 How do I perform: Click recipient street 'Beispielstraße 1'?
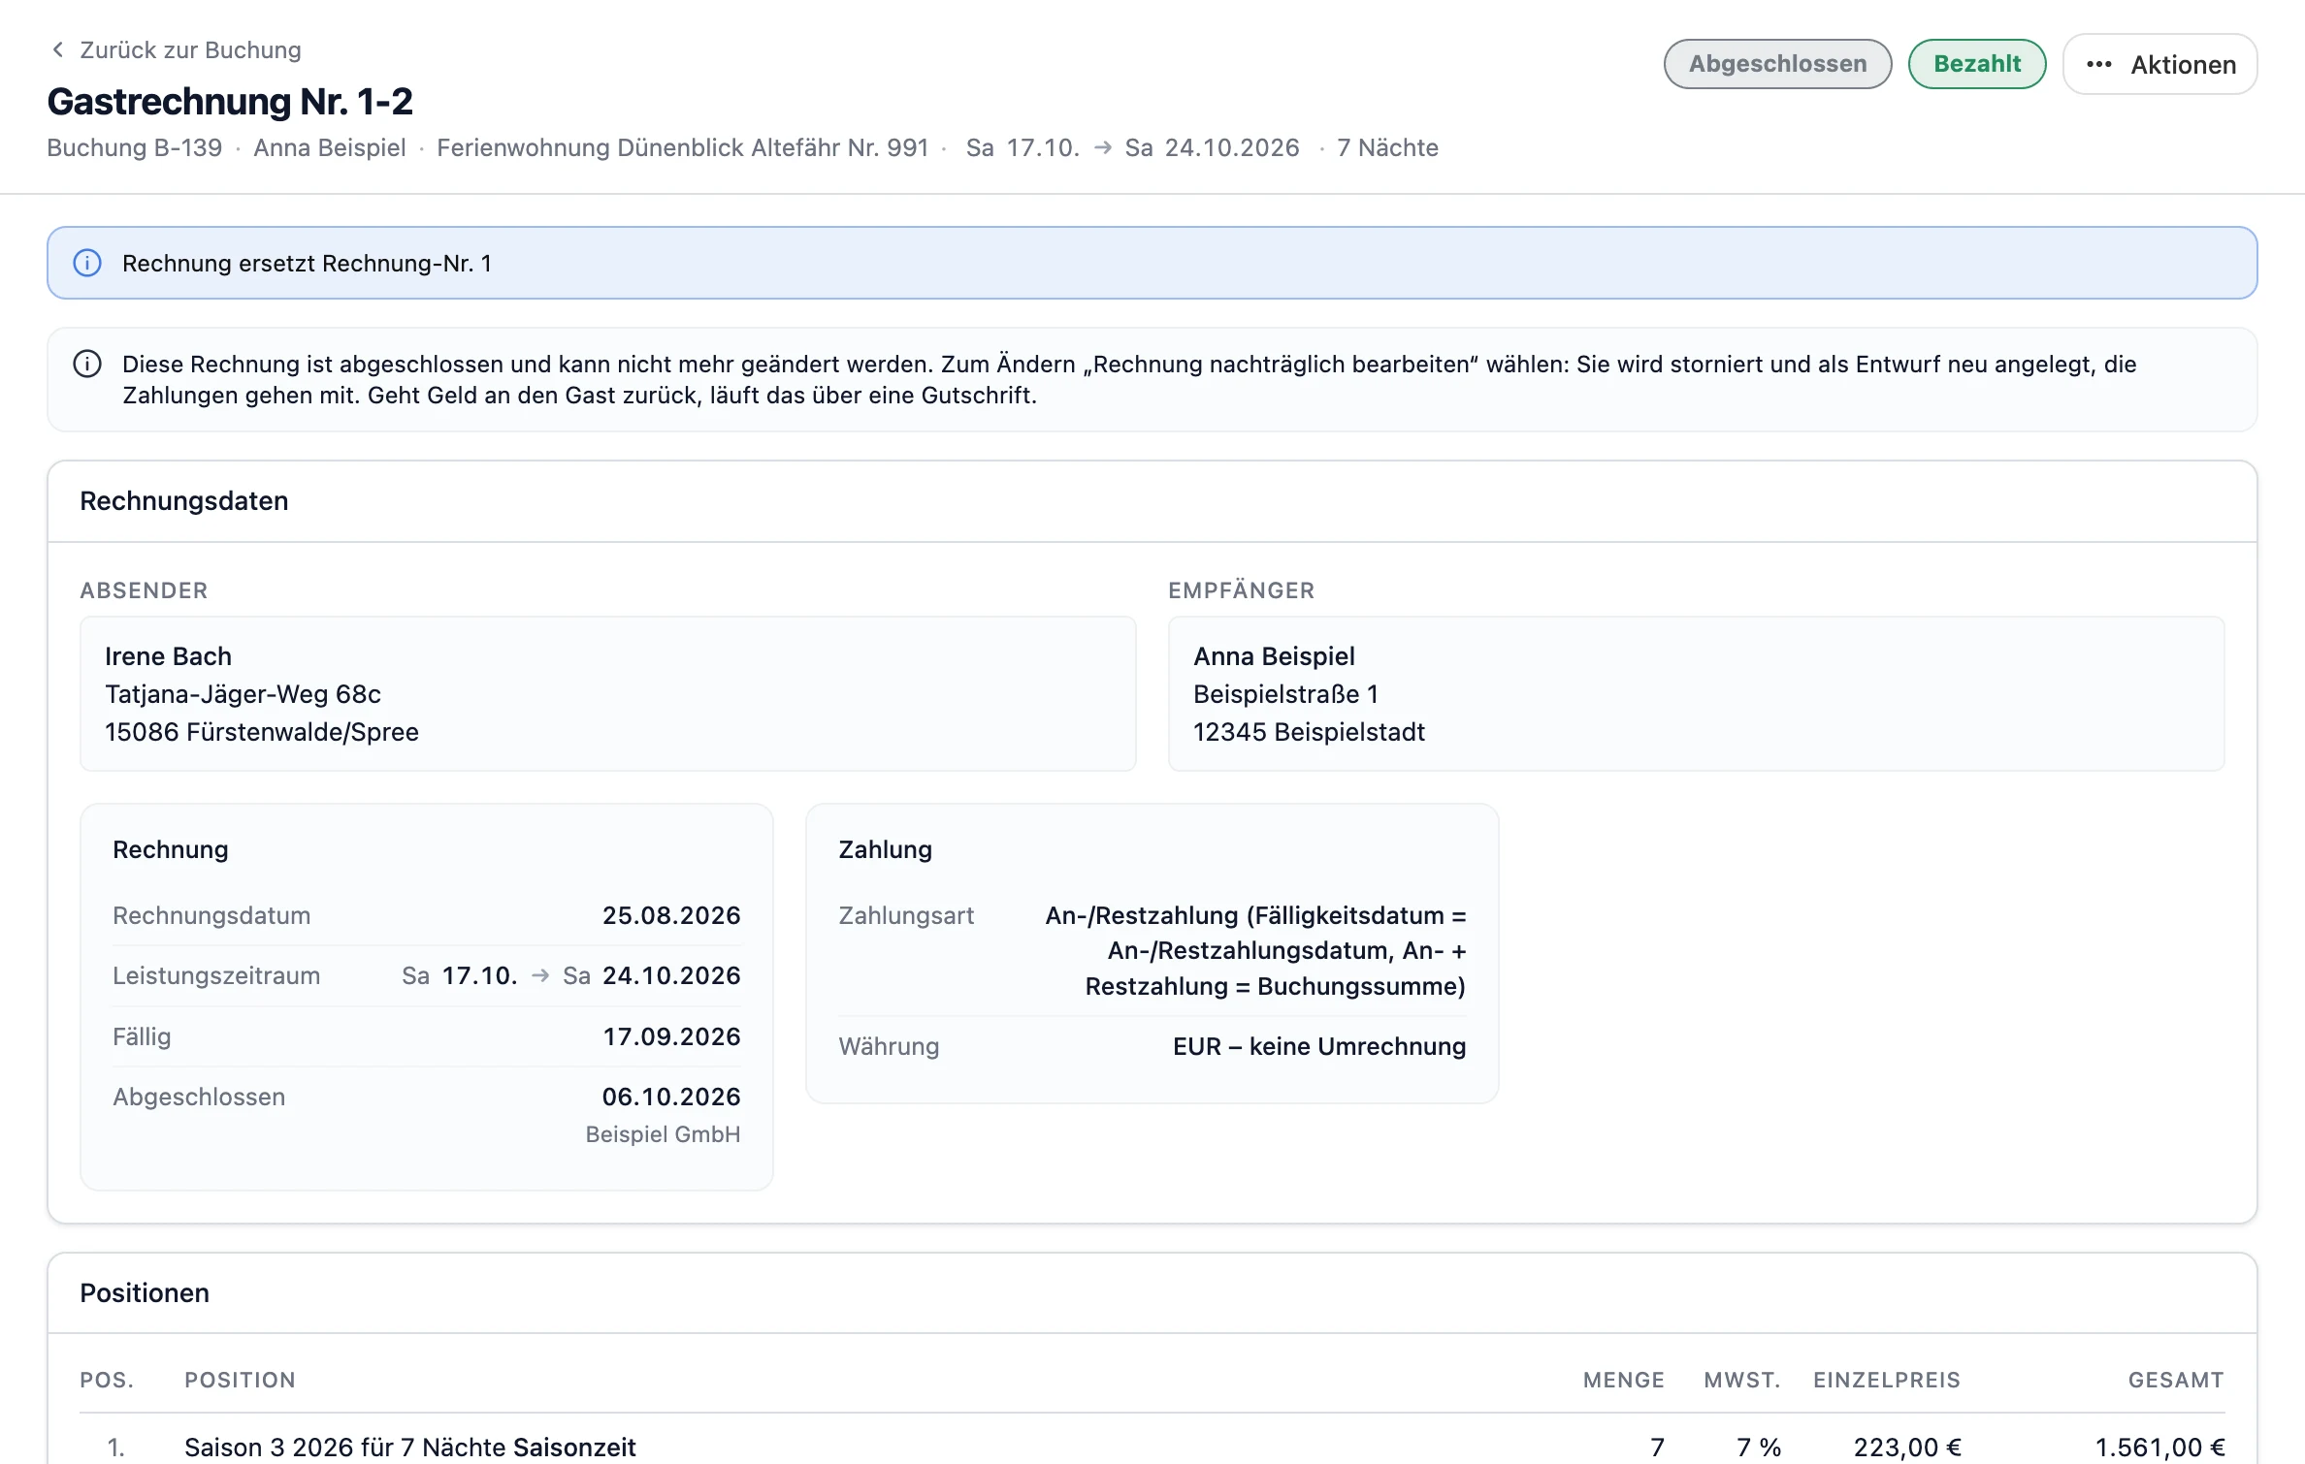tap(1285, 694)
